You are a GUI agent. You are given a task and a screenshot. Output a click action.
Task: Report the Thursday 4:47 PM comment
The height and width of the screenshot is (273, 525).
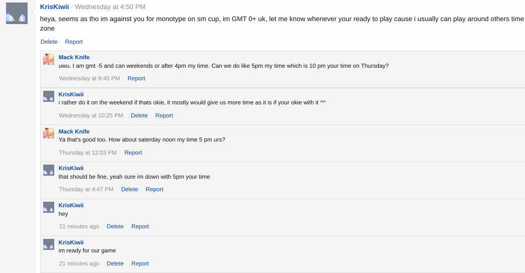155,189
